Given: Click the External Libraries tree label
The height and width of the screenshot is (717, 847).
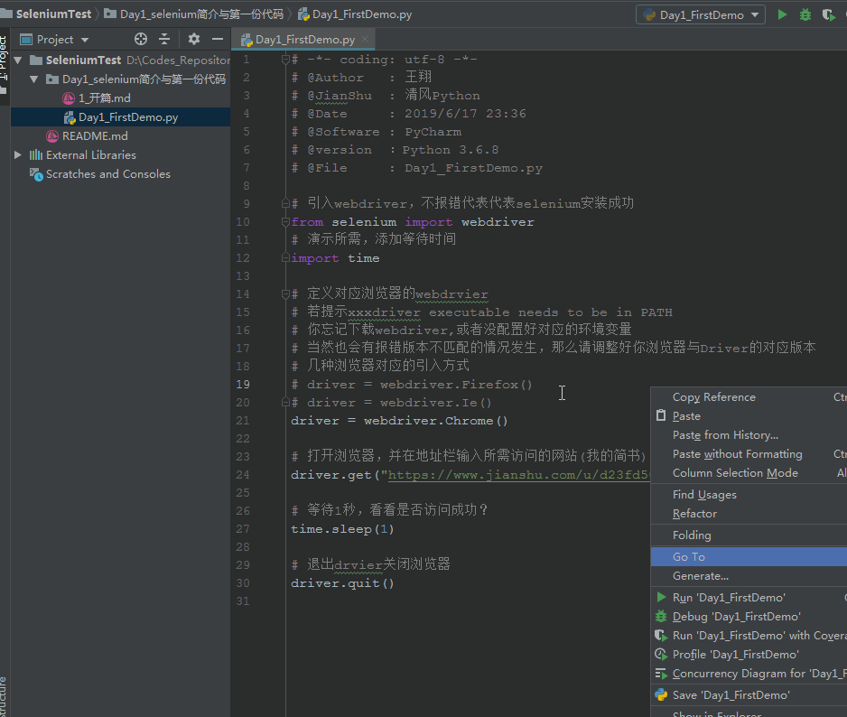Looking at the screenshot, I should click(x=90, y=155).
